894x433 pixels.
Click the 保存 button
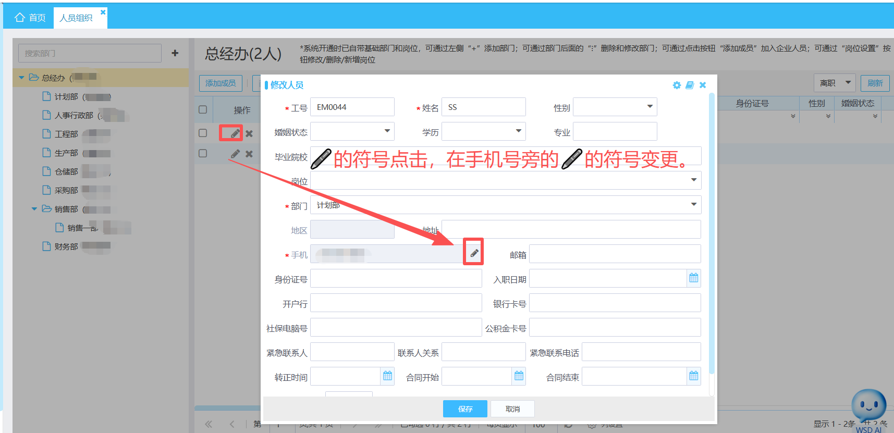point(465,409)
